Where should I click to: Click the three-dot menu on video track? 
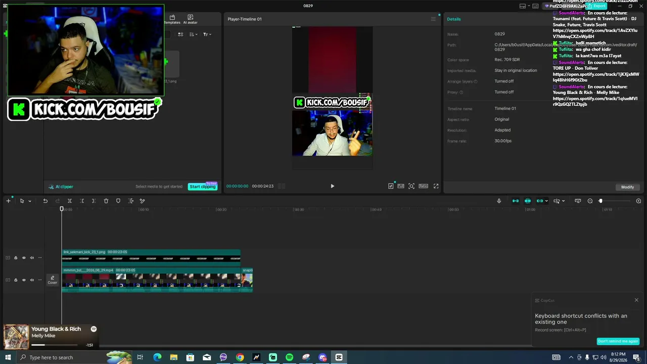[x=40, y=280]
